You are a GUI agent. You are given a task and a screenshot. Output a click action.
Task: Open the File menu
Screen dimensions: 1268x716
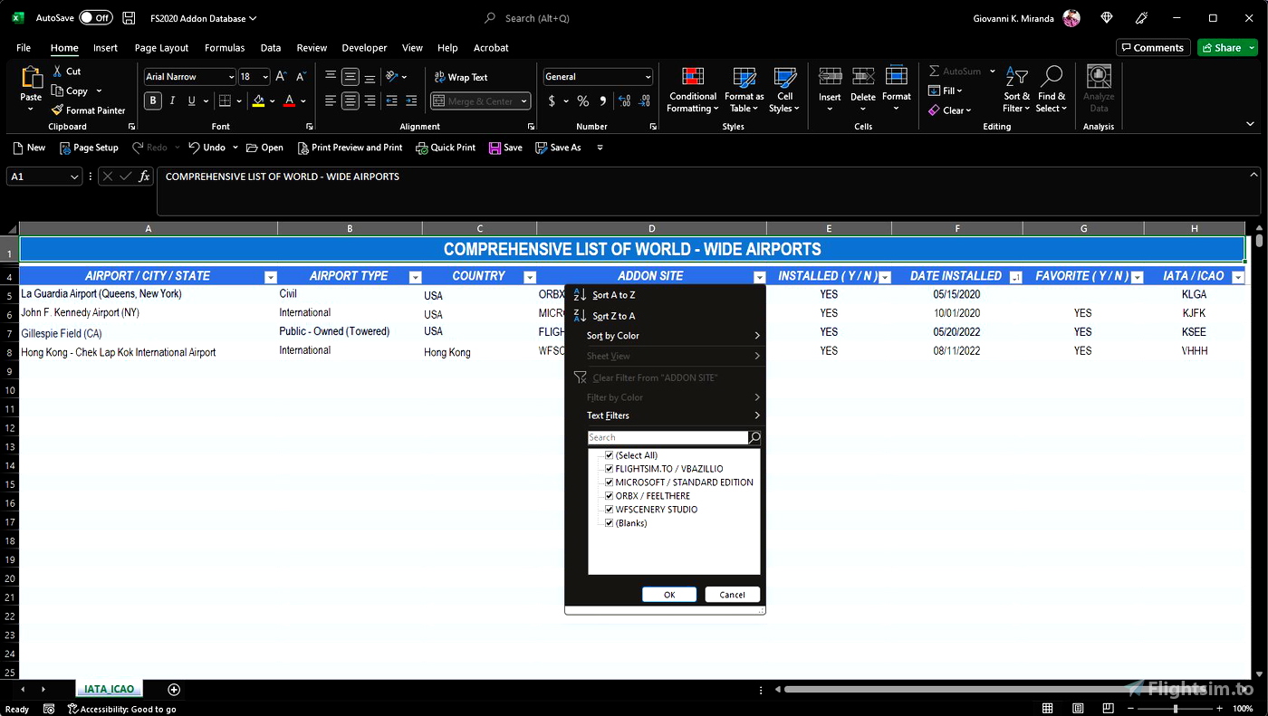(24, 48)
